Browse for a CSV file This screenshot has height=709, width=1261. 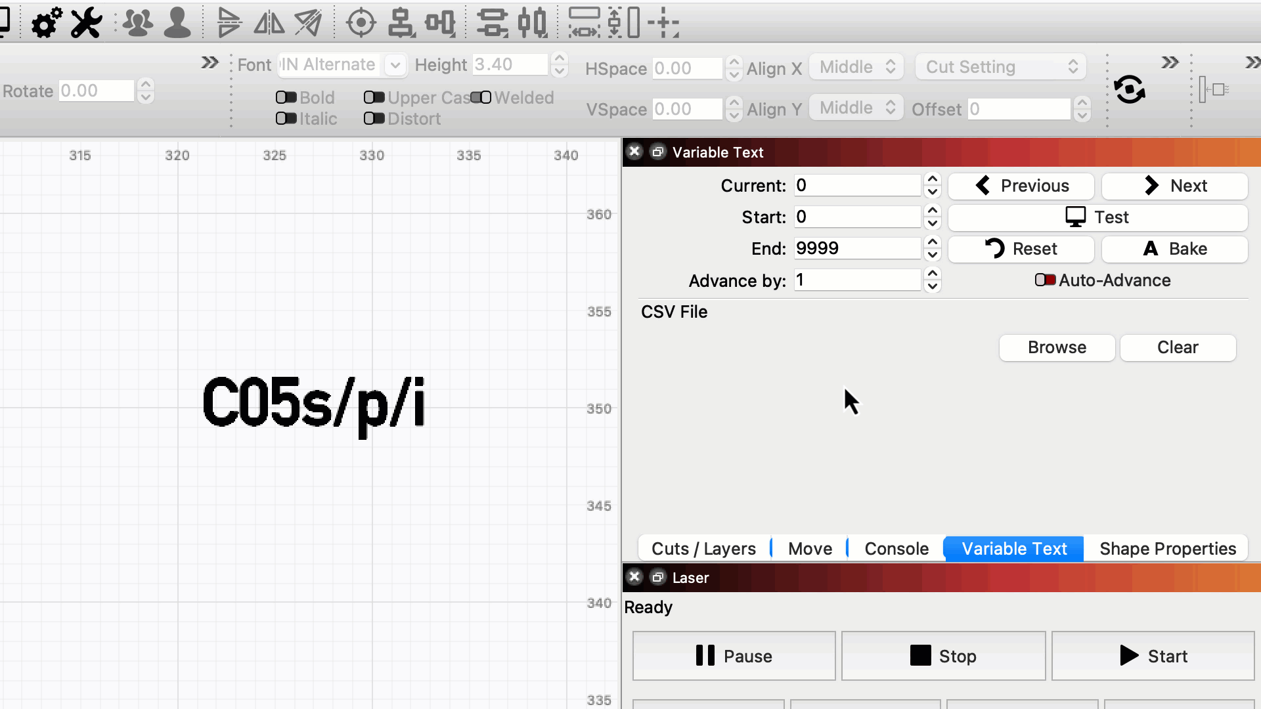click(x=1056, y=347)
